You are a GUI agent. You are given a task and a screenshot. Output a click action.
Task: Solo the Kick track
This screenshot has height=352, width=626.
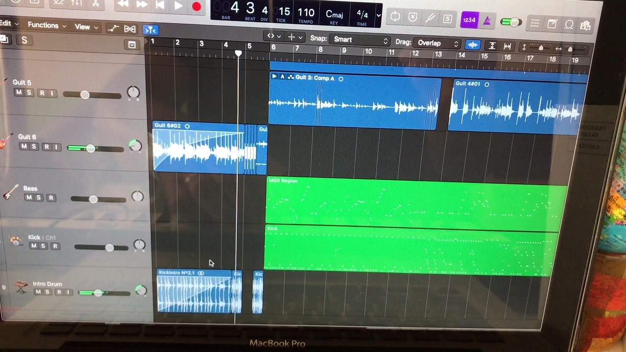pyautogui.click(x=44, y=246)
